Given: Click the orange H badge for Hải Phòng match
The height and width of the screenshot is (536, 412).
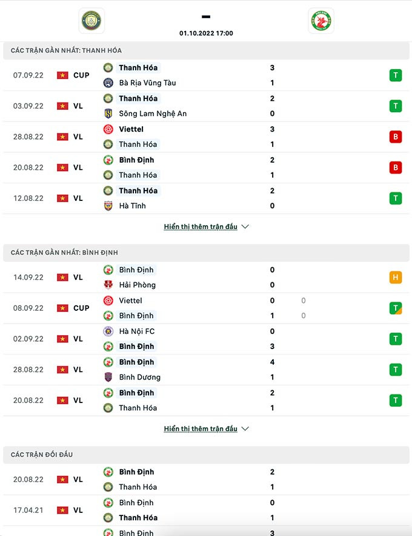Looking at the screenshot, I should (x=396, y=277).
